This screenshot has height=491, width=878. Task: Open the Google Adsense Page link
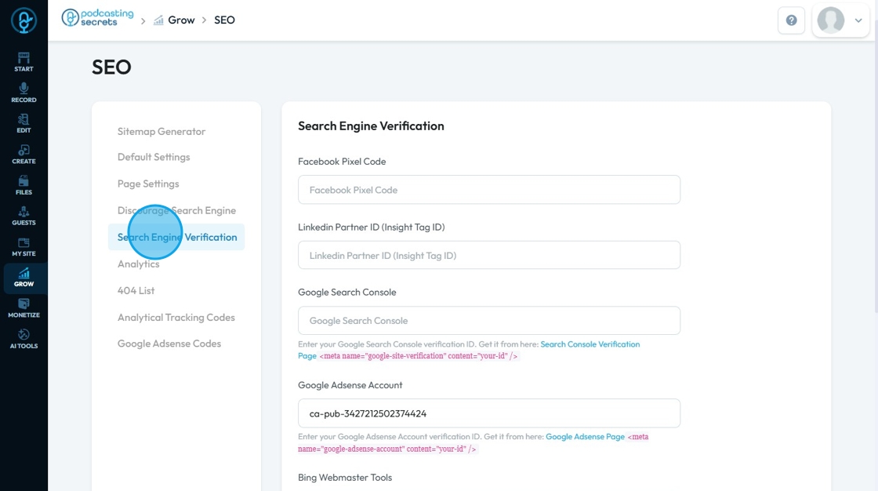pos(585,437)
